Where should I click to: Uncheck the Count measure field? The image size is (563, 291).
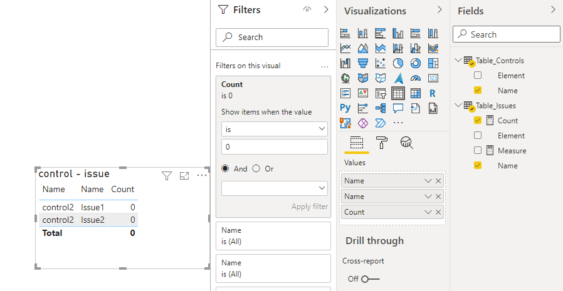(478, 120)
